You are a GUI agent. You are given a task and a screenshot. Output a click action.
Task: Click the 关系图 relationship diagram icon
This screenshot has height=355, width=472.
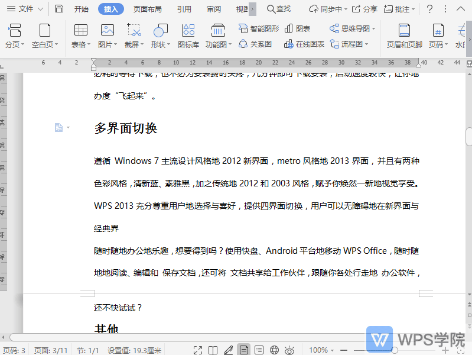coord(255,44)
